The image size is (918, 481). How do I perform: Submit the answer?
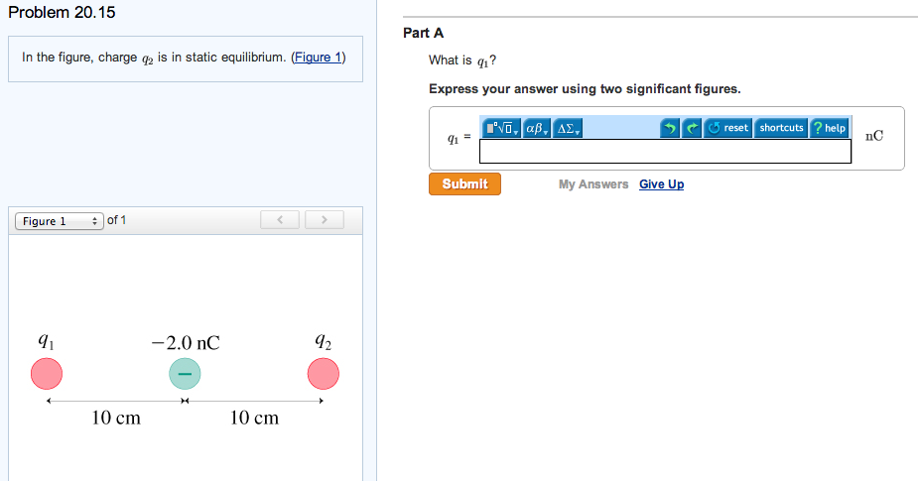(x=464, y=183)
